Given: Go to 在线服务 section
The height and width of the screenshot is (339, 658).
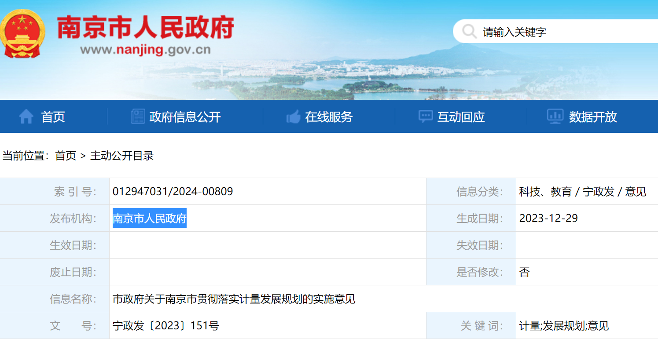Looking at the screenshot, I should 329,117.
